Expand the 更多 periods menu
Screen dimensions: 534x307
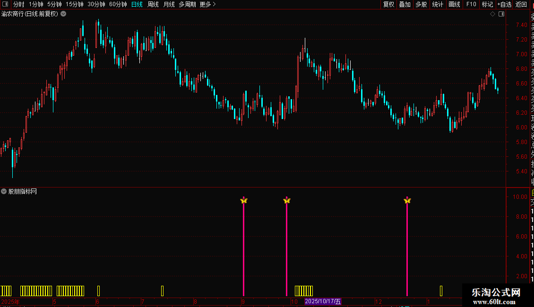coord(207,4)
